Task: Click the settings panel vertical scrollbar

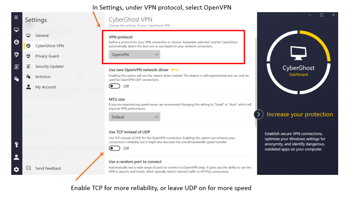Action: (x=256, y=82)
